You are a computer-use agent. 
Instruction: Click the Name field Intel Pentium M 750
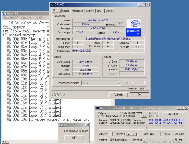tap(98, 20)
